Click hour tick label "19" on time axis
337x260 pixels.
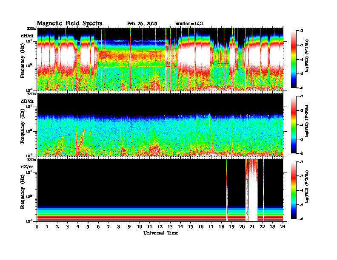231,226
